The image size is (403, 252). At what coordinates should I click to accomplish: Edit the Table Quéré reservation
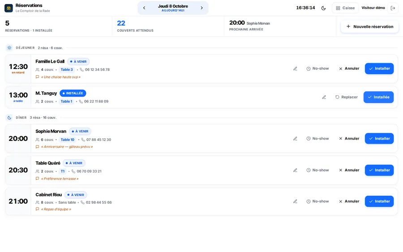pyautogui.click(x=296, y=170)
